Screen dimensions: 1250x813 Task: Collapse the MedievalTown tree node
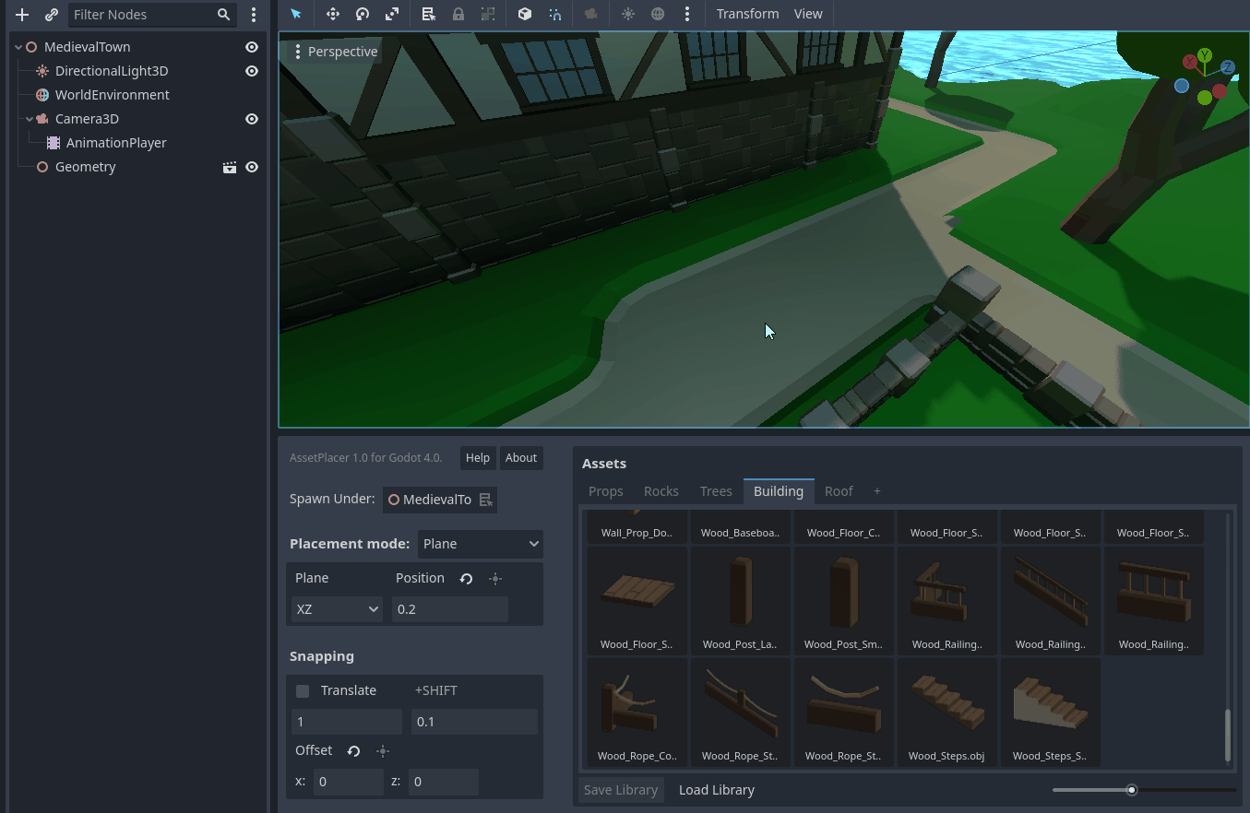click(18, 47)
